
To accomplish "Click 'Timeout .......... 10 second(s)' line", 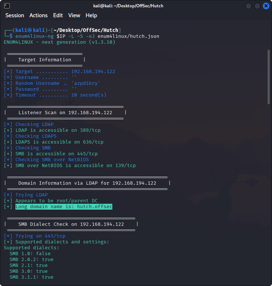I will point(61,95).
